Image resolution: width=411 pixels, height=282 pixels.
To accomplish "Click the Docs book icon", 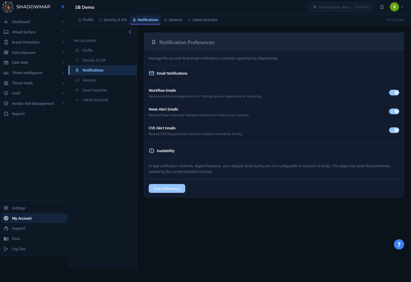I will point(6,239).
